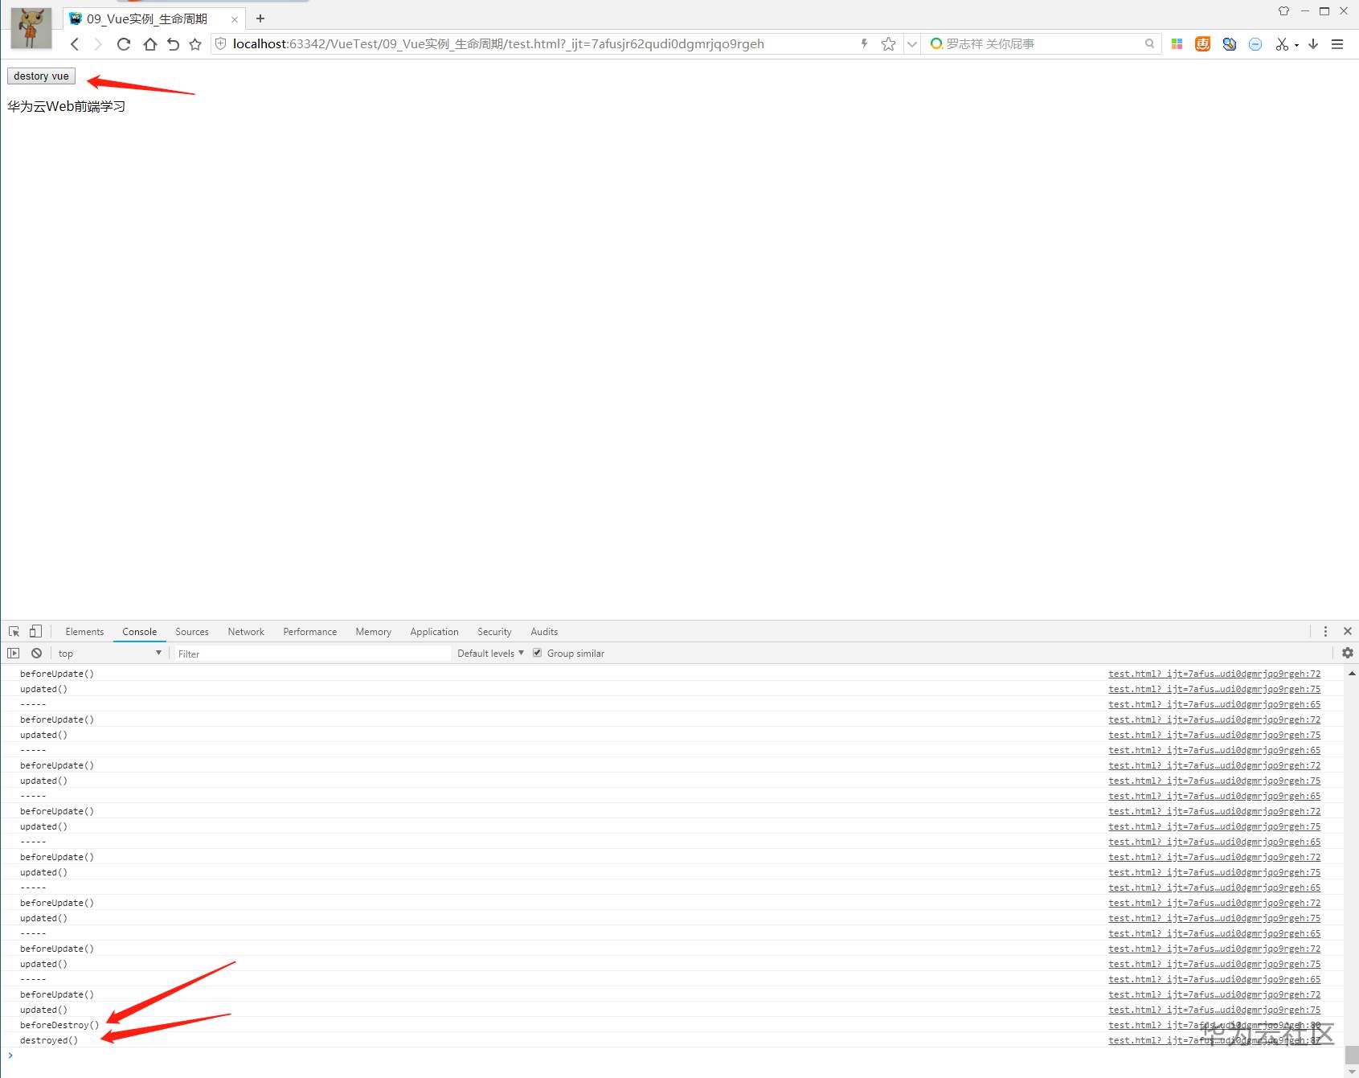Screen dimensions: 1359x1078
Task: Open the blue translate extension icon
Action: pos(1229,44)
